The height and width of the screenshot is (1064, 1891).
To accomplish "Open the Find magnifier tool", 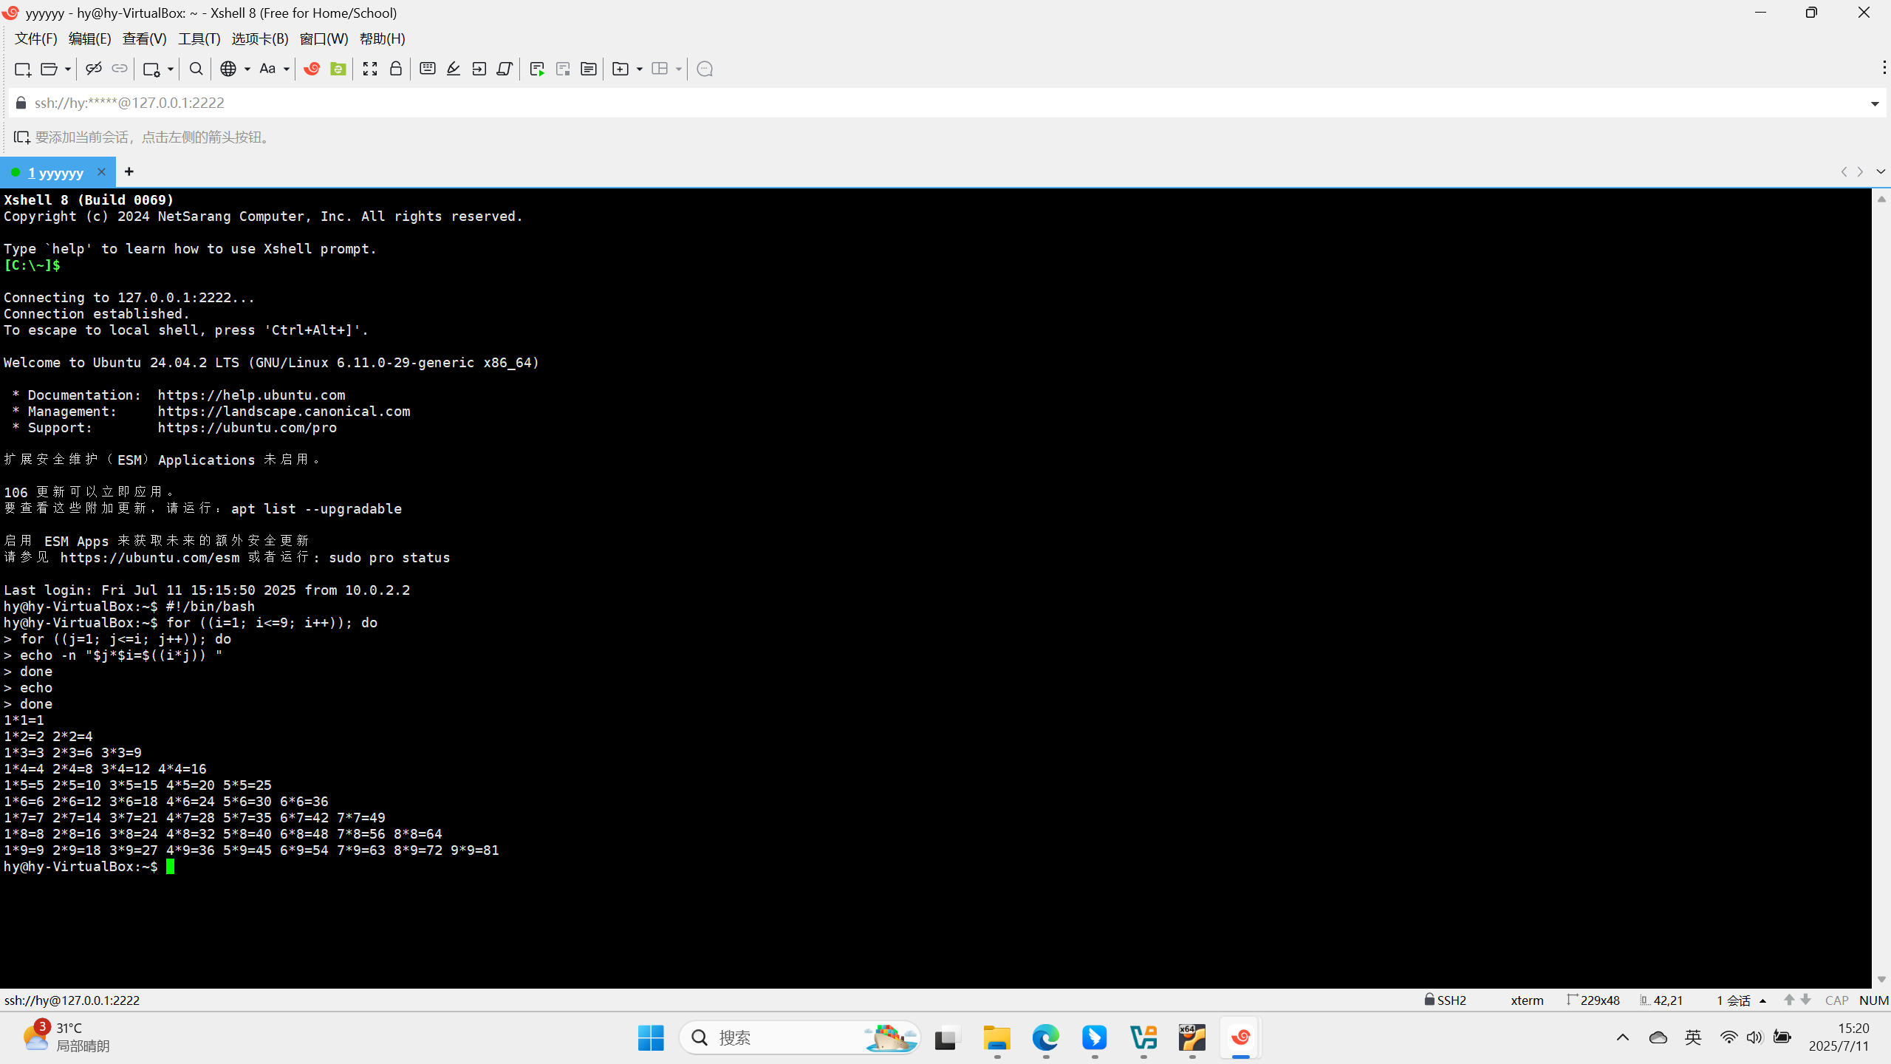I will [x=196, y=69].
